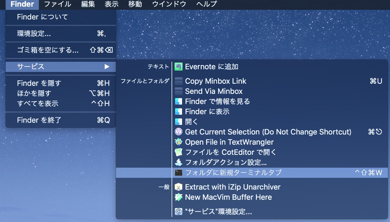Choose Finder について
The image size is (390, 222).
61,17
